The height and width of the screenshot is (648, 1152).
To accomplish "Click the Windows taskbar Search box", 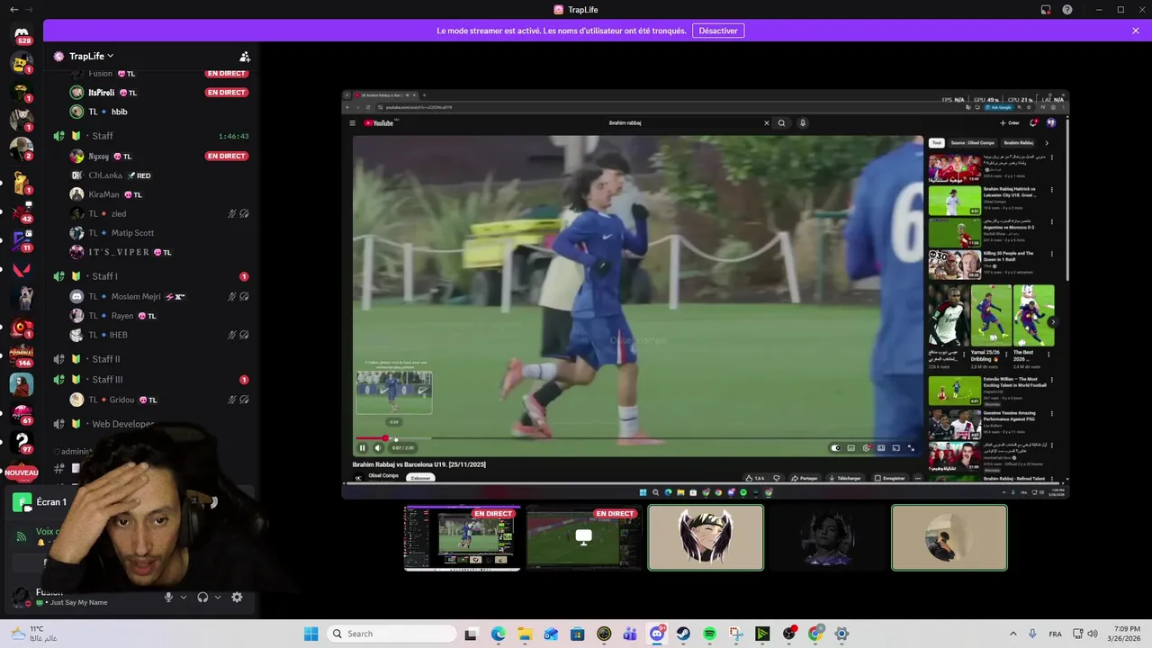I will coord(391,634).
